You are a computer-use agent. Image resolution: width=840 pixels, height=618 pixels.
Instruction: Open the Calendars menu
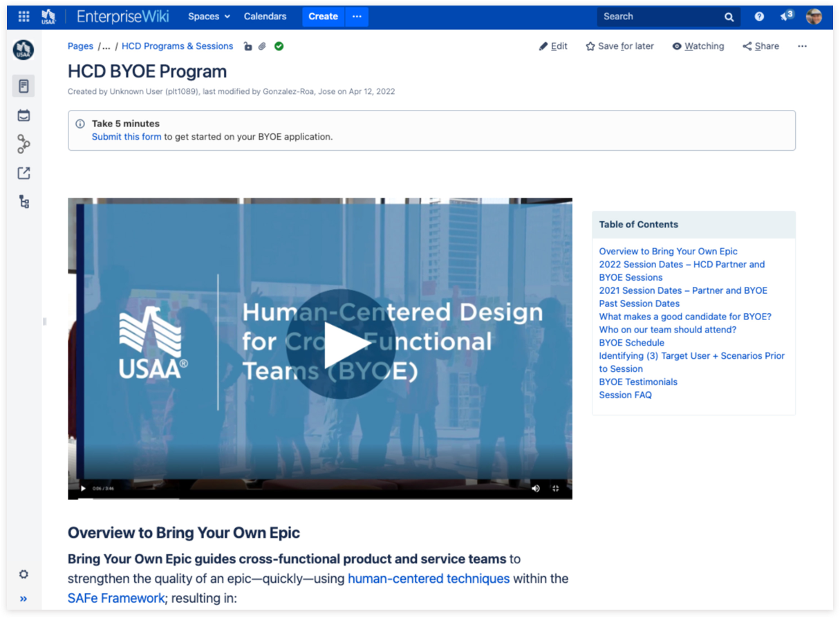tap(265, 17)
